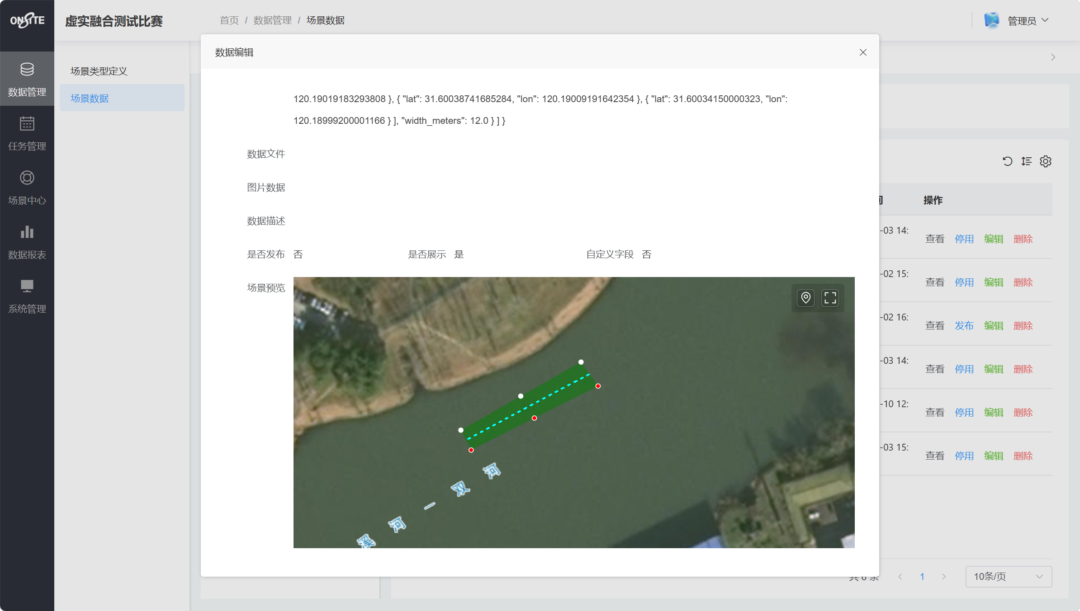The image size is (1080, 611).
Task: Expand the 管理员 user dropdown
Action: coord(1028,20)
